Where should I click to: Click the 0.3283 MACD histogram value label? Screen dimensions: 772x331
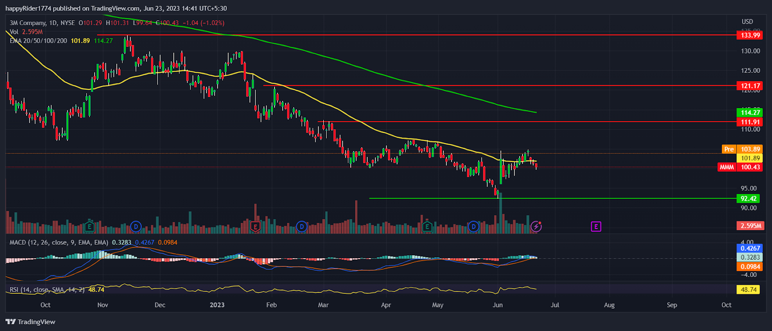tap(750, 258)
